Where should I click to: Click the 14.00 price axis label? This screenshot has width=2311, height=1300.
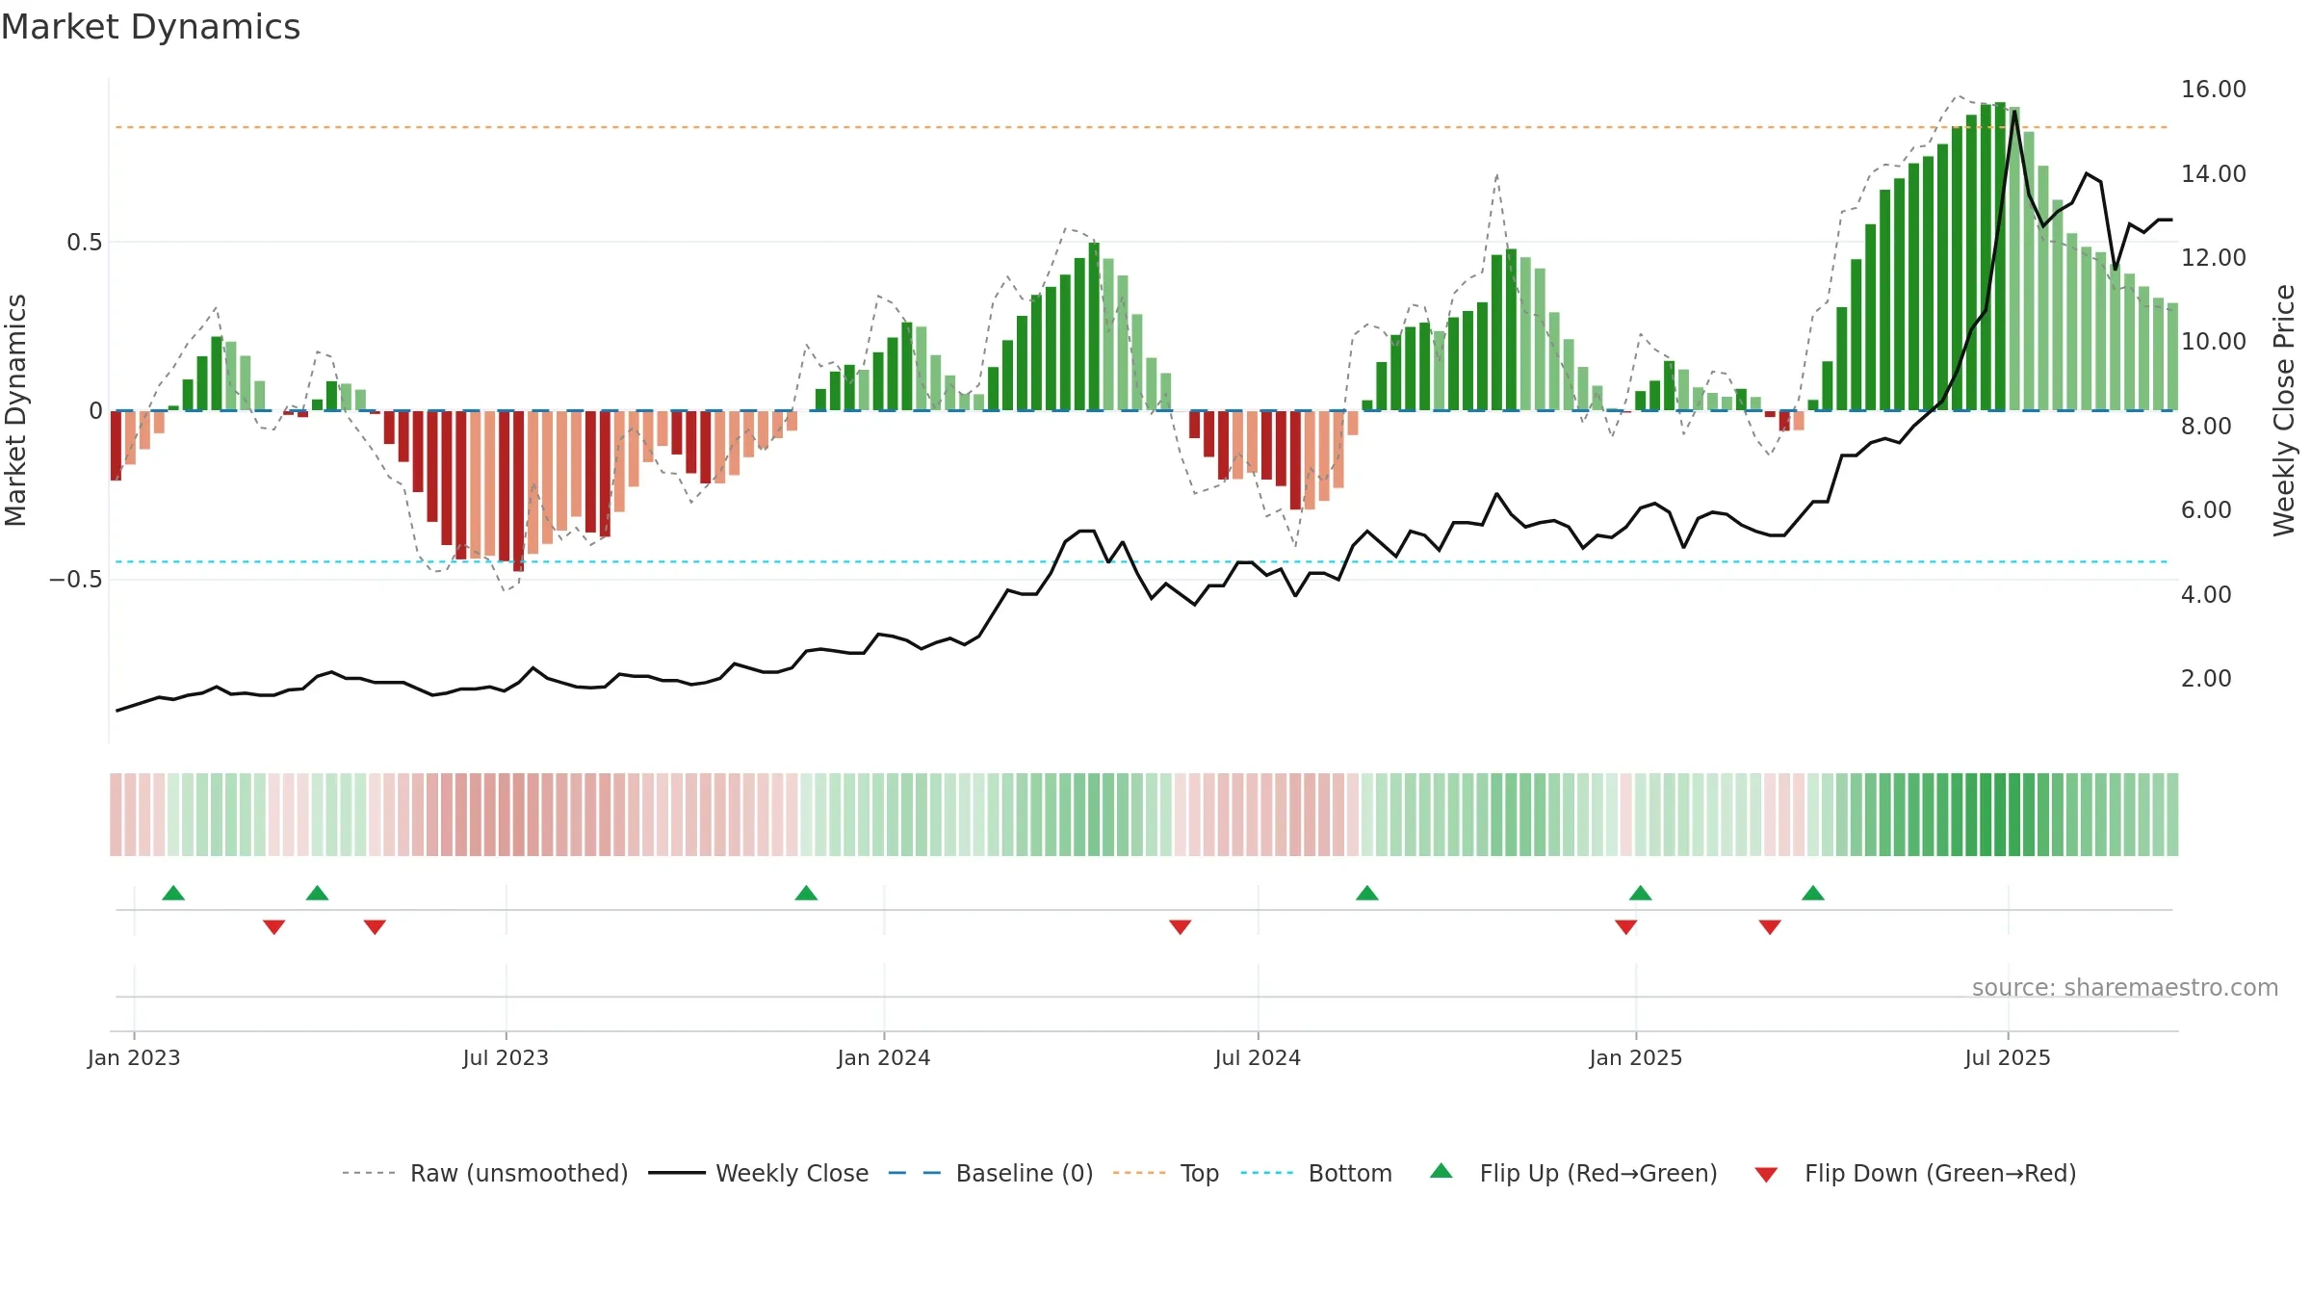point(2214,173)
